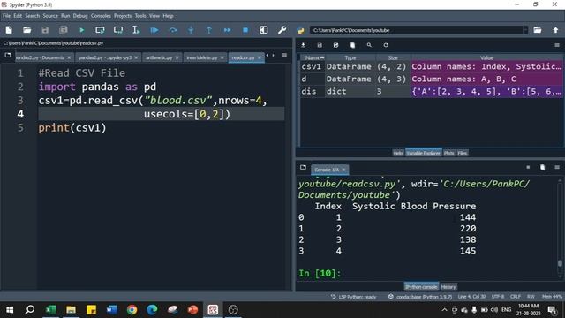This screenshot has width=565, height=318.
Task: Open the Consoles menu
Action: click(x=101, y=16)
